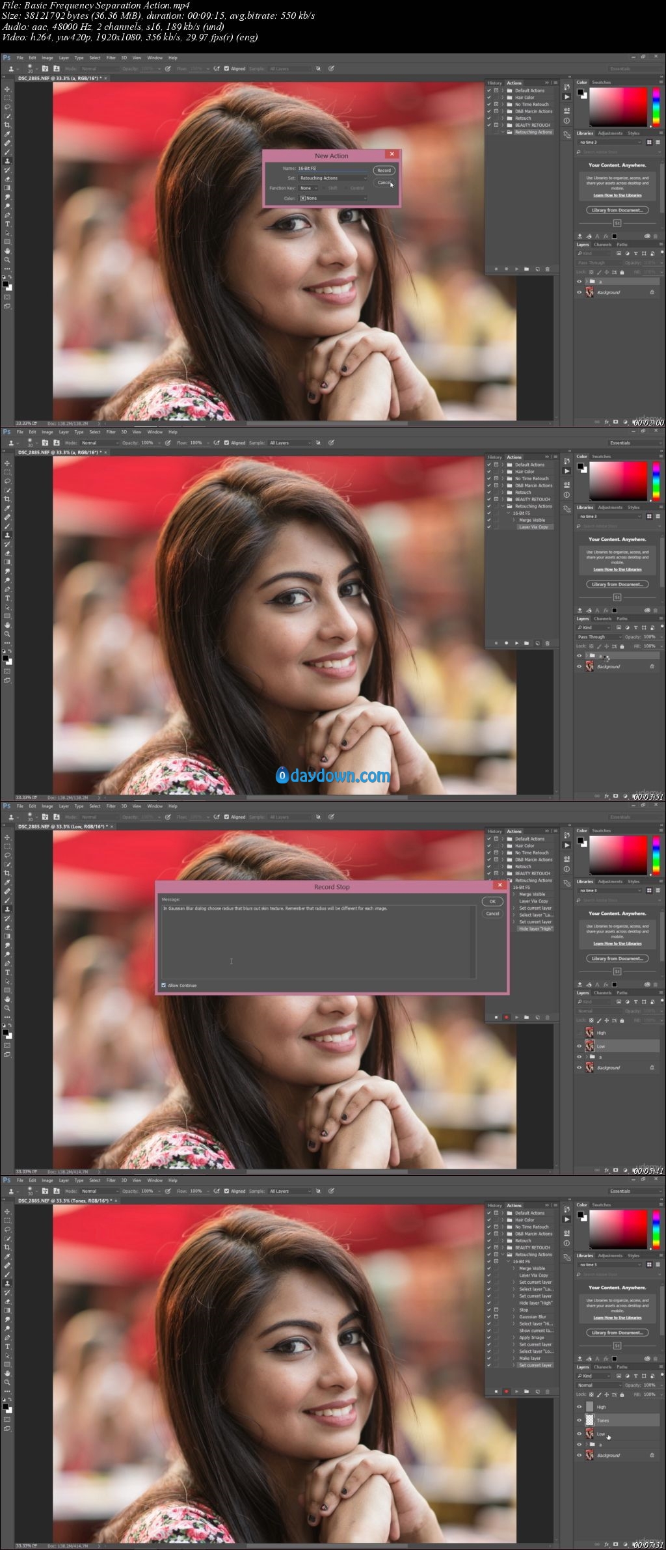Open the Color dropdown in New Action dialog
The image size is (666, 1550).
pyautogui.click(x=333, y=198)
